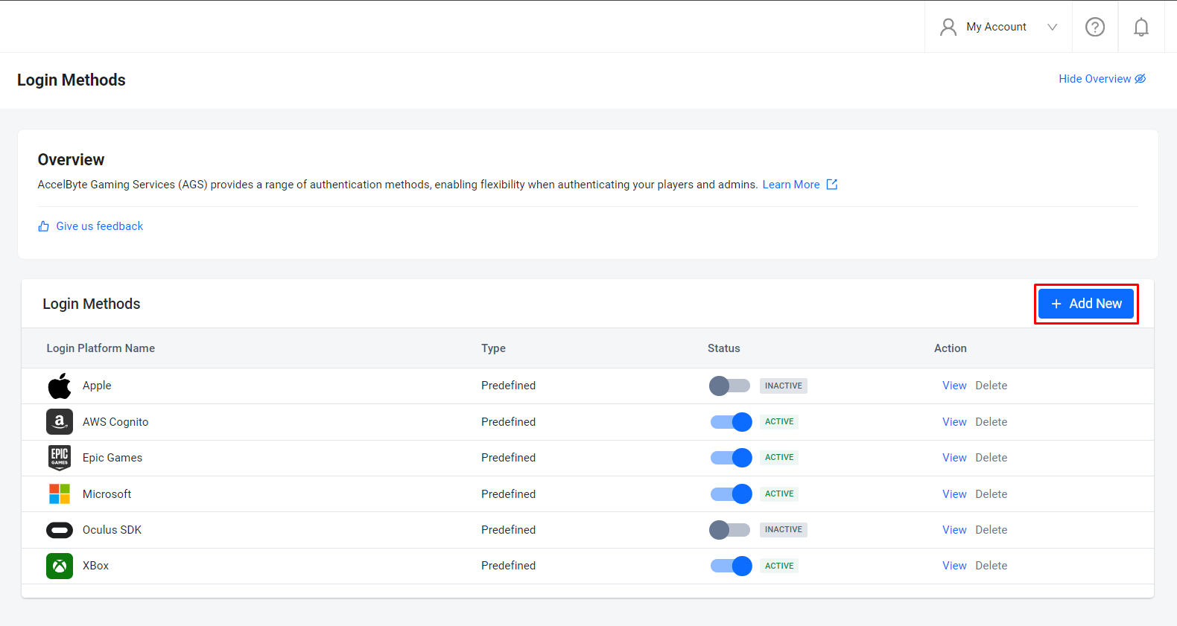Click the My Account user avatar icon

pos(948,27)
